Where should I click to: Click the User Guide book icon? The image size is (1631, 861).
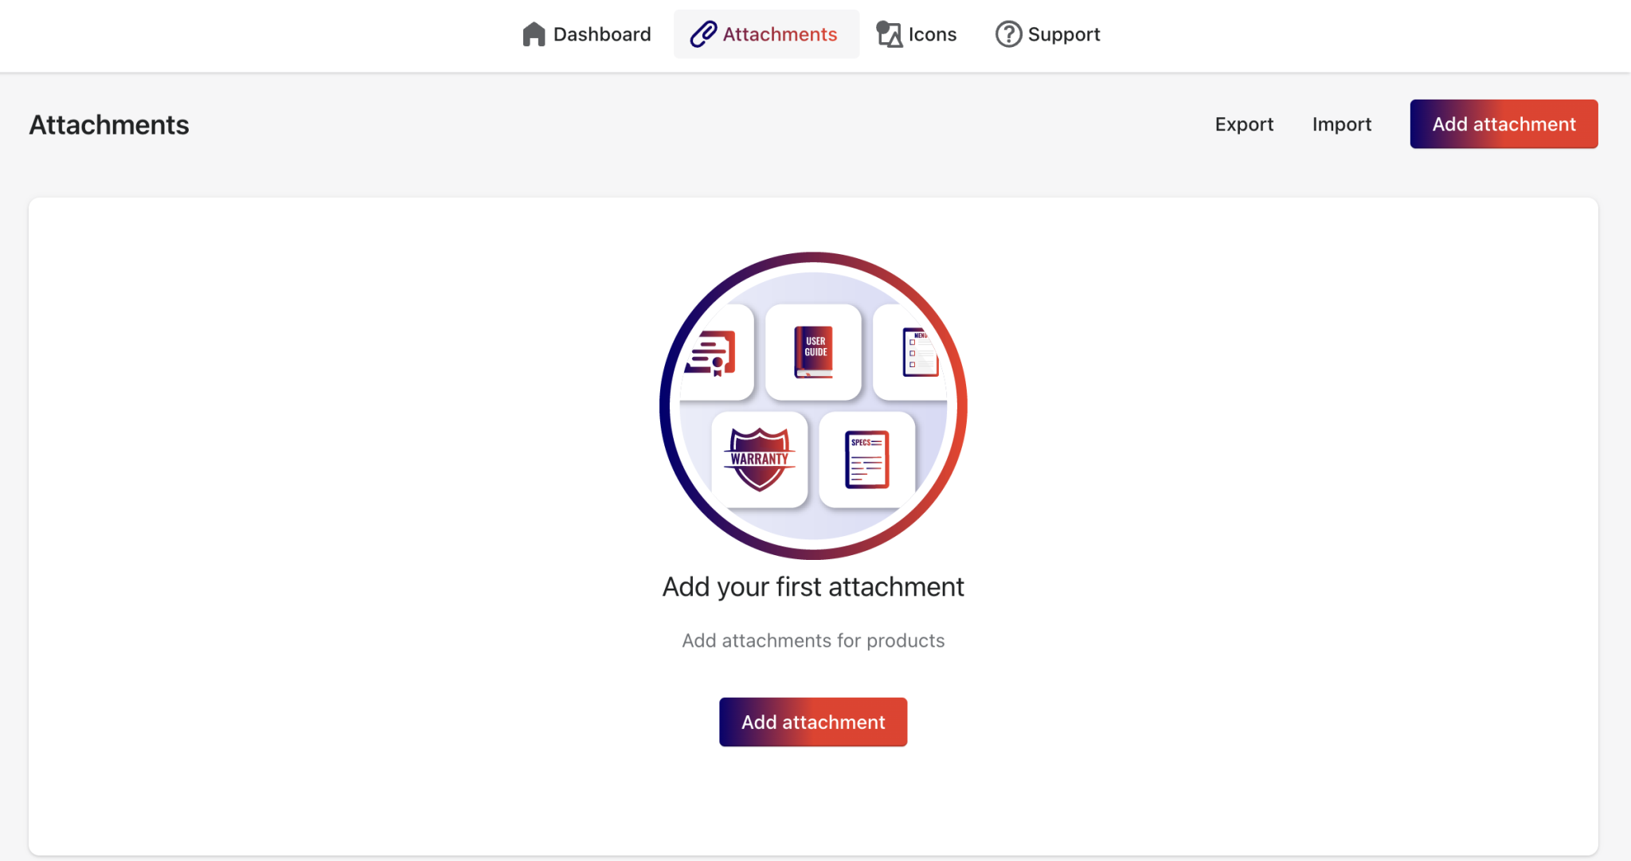(813, 353)
